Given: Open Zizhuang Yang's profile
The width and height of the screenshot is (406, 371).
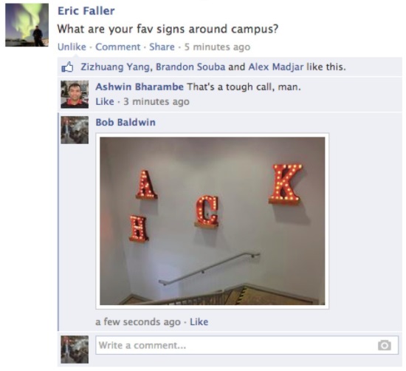Looking at the screenshot, I should (x=115, y=67).
